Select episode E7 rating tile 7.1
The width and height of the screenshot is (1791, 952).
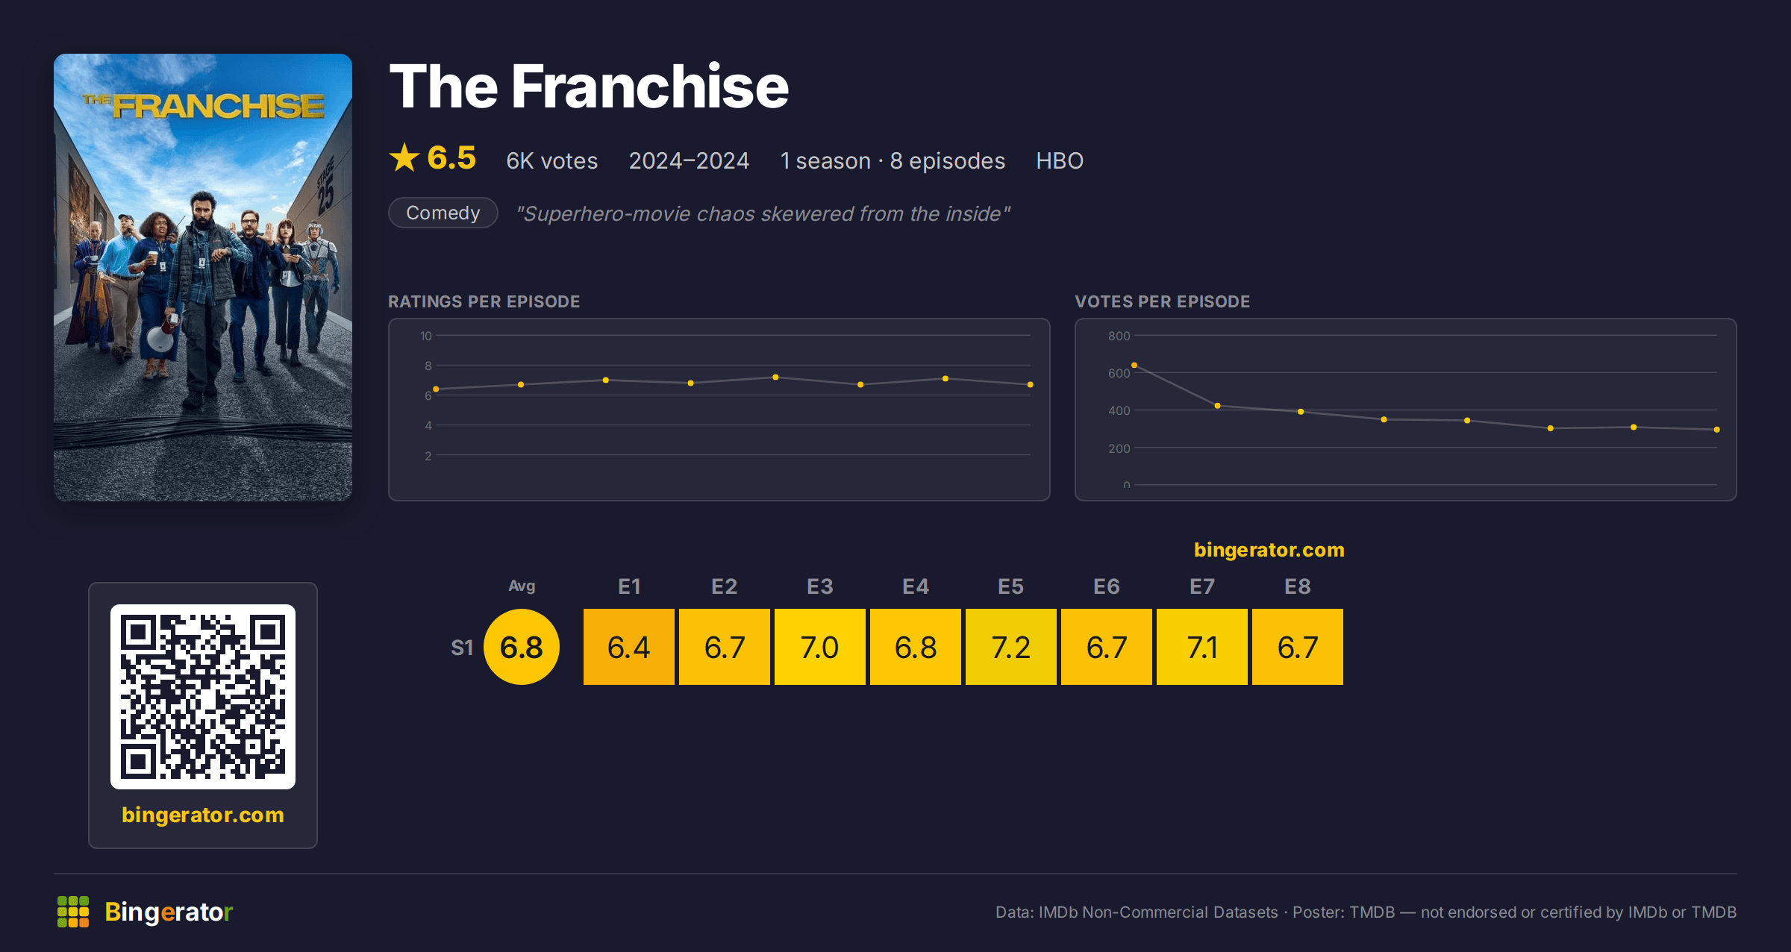coord(1202,647)
